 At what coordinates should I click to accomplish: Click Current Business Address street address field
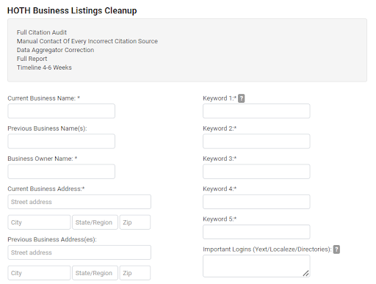79,202
